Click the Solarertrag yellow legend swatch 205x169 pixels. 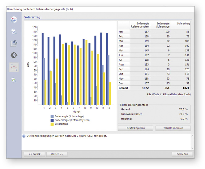click(x=52, y=124)
